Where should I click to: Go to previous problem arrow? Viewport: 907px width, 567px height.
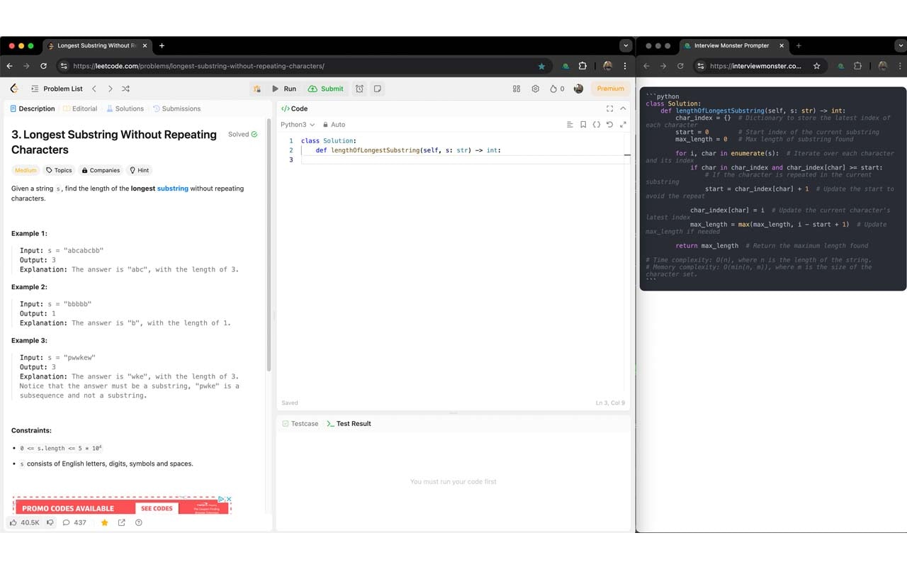(x=94, y=89)
